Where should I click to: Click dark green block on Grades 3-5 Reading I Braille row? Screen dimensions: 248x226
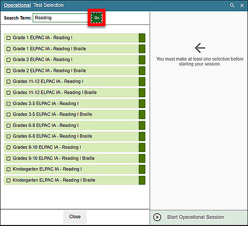(x=142, y=115)
